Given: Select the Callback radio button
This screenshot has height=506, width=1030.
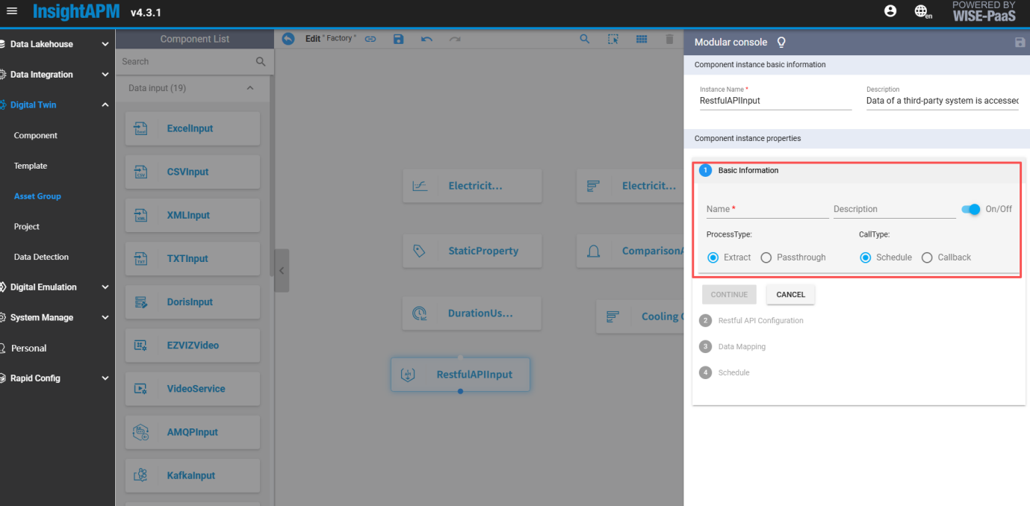Looking at the screenshot, I should click(x=927, y=257).
